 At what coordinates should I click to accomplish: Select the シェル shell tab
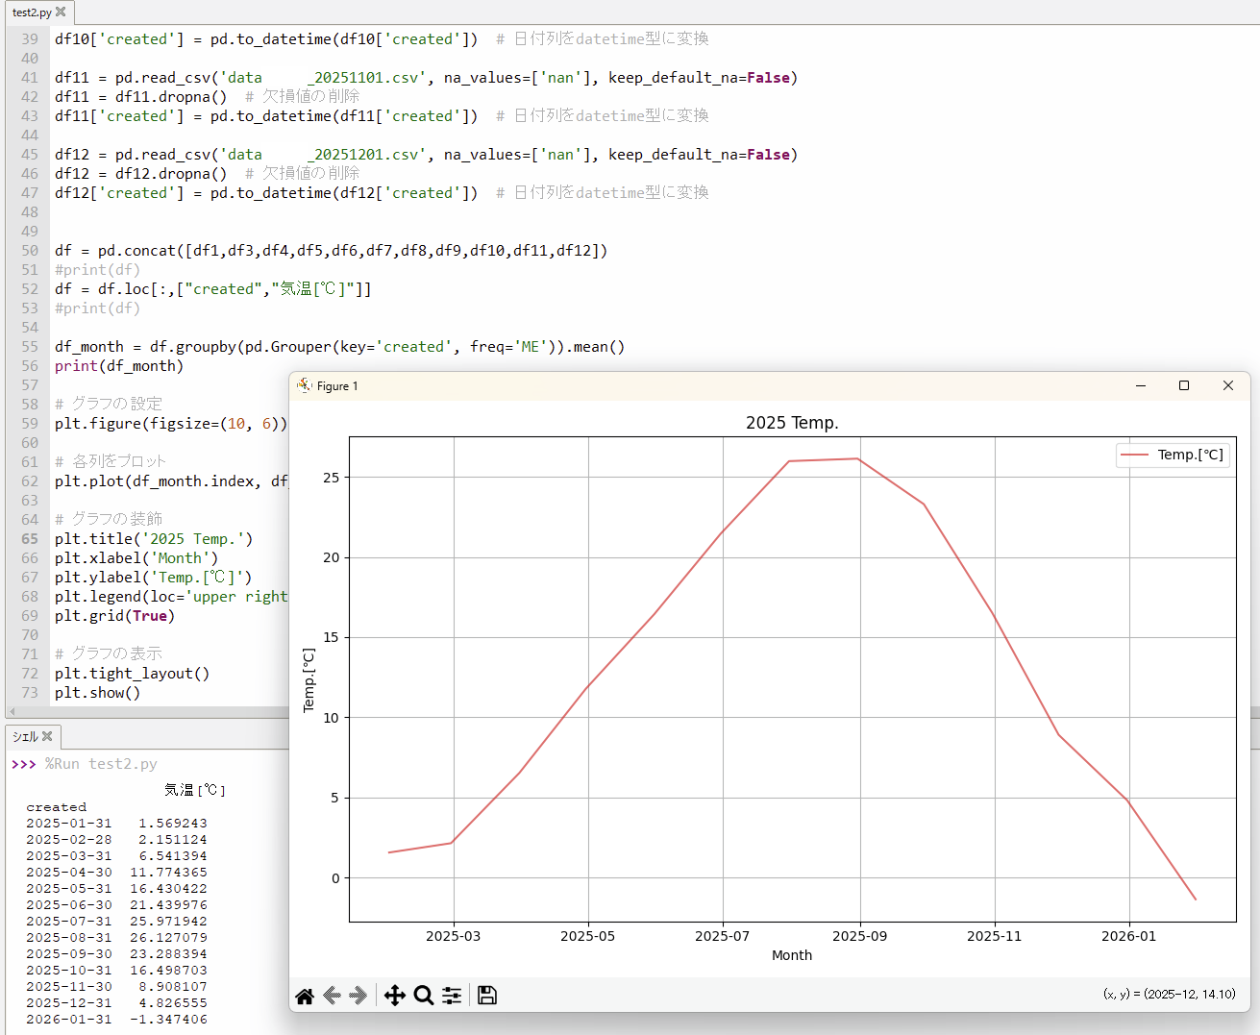click(25, 737)
